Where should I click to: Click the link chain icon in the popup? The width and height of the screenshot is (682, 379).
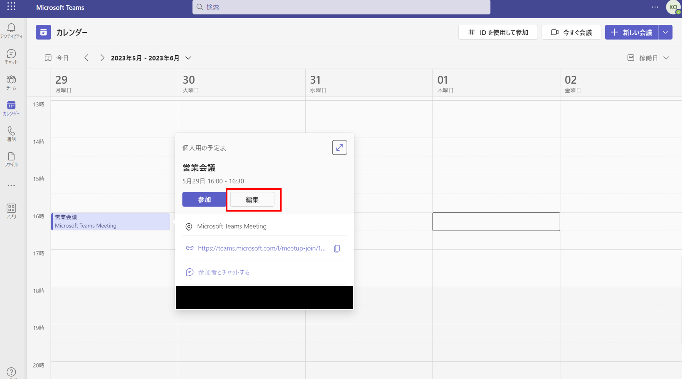190,248
